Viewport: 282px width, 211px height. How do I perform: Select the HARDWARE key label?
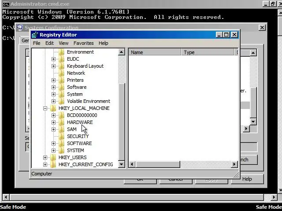click(80, 122)
